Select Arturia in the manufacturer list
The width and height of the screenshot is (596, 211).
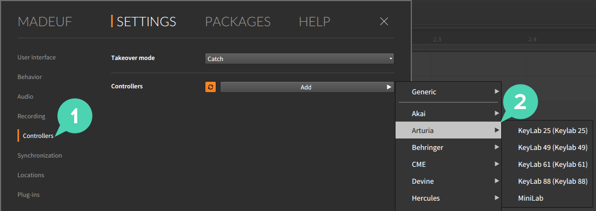point(448,130)
